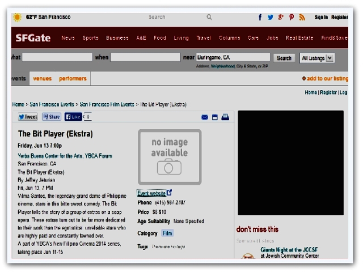Click the RSS feed icon

(x=302, y=18)
